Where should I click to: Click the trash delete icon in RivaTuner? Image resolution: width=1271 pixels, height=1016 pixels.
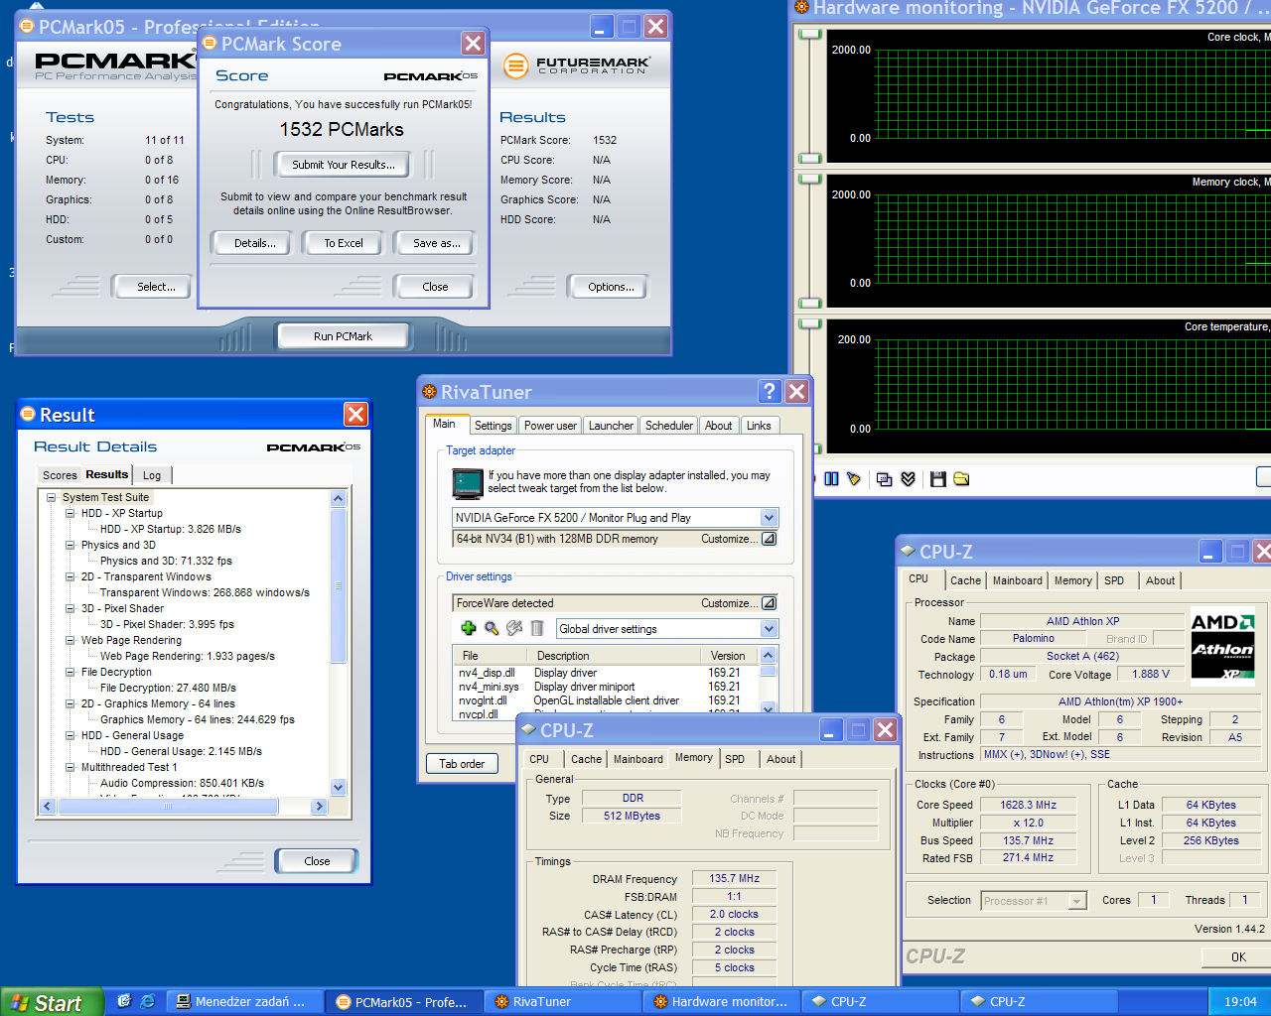(537, 628)
